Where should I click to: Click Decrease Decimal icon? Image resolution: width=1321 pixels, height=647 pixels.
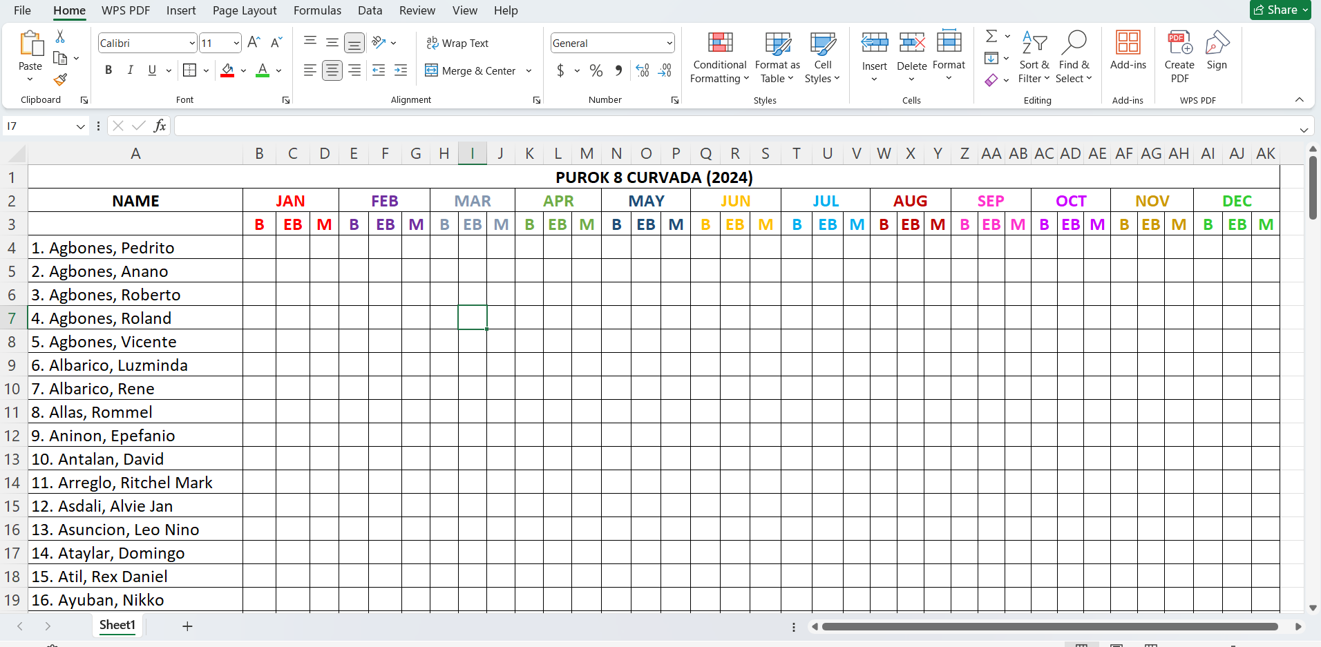click(x=665, y=70)
